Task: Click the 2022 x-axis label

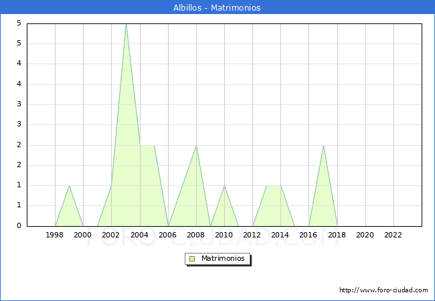Action: point(393,235)
